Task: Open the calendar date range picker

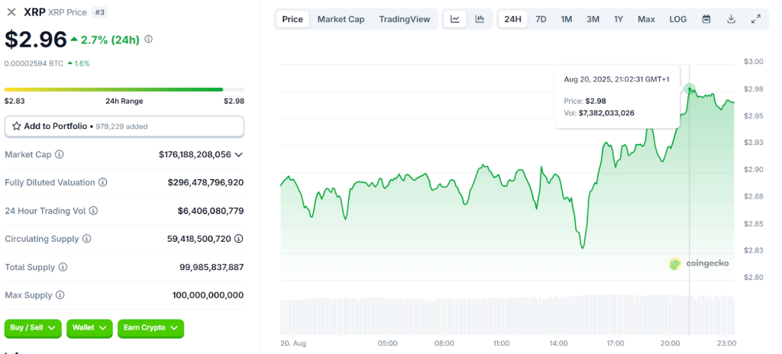Action: click(x=706, y=19)
